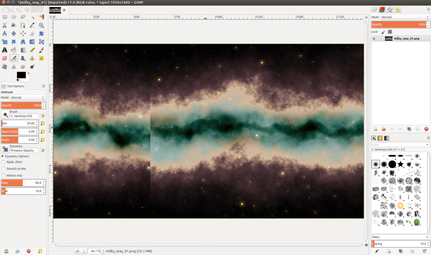Hide the milky_way_01.png layer via eye icon
431x255 pixels.
pyautogui.click(x=374, y=38)
